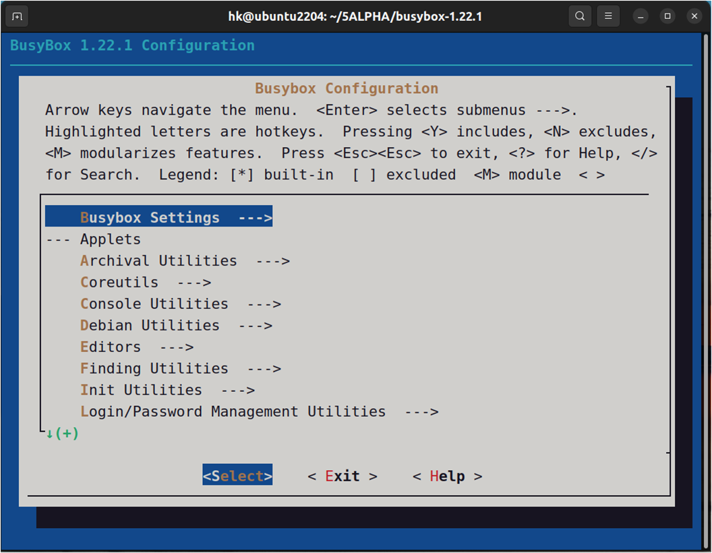Open the Finding Utilities submenu
The width and height of the screenshot is (712, 553).
(180, 368)
